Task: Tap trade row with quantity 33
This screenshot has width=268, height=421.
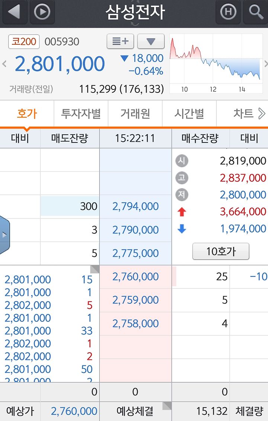Action: click(x=48, y=331)
